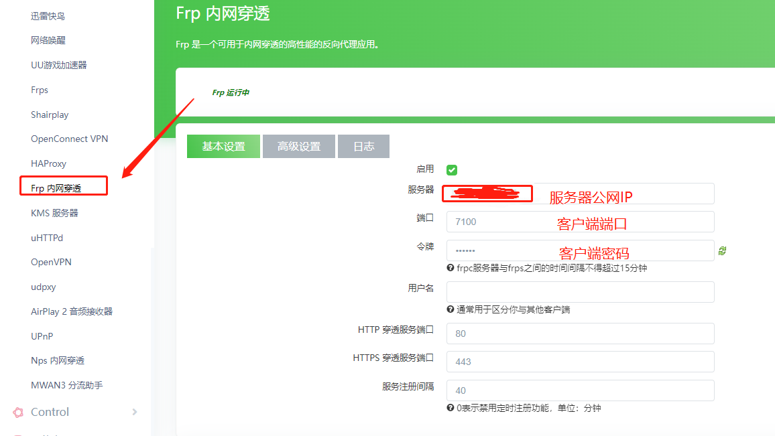This screenshot has width=775, height=436.
Task: Open KMS 服务器 sidebar page
Action: (54, 213)
